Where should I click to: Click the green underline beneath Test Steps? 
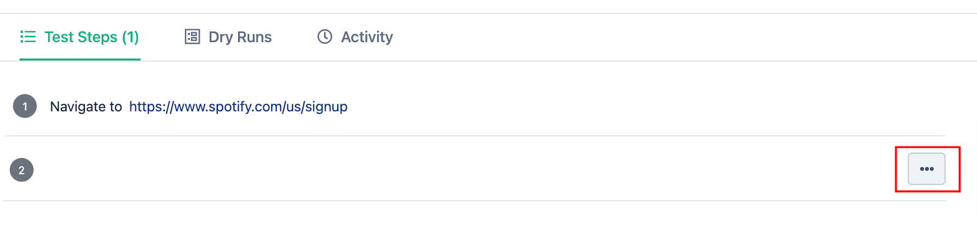(x=80, y=59)
